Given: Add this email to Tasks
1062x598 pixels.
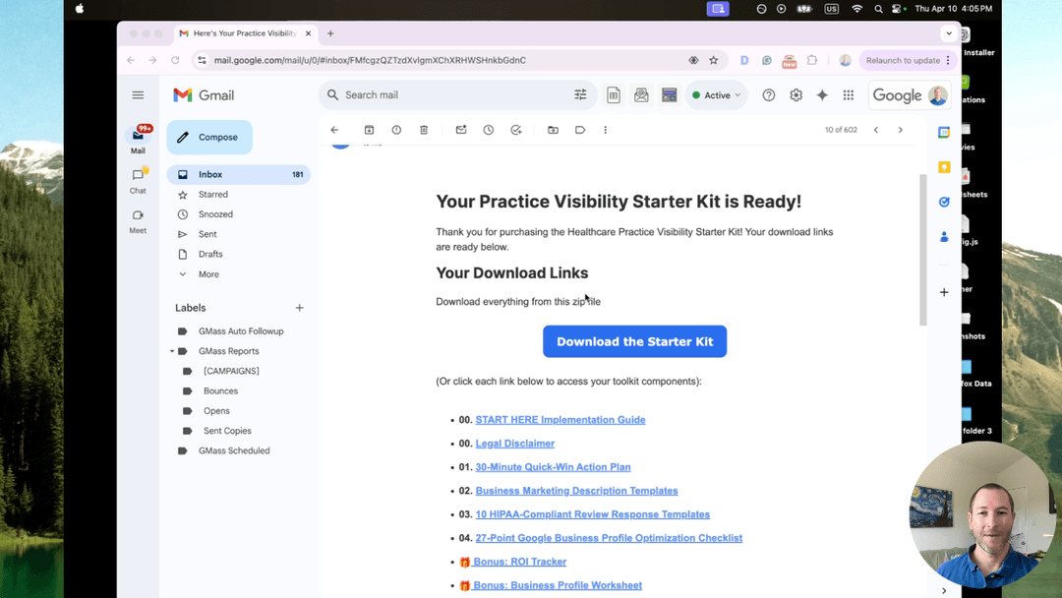Looking at the screenshot, I should pos(518,129).
